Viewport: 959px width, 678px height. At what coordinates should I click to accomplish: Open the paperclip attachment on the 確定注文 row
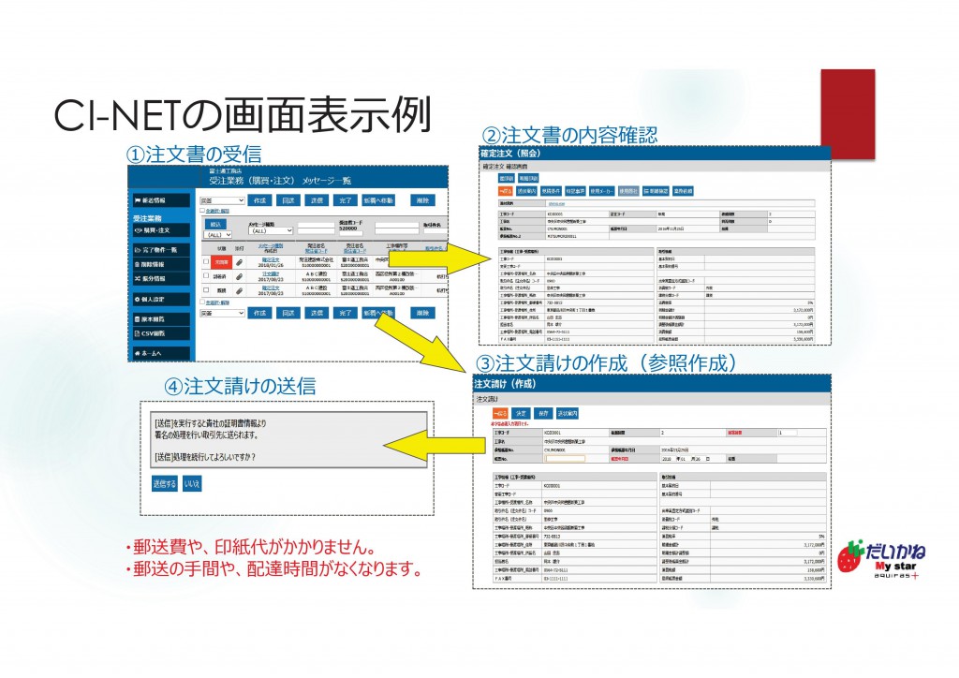pos(238,262)
